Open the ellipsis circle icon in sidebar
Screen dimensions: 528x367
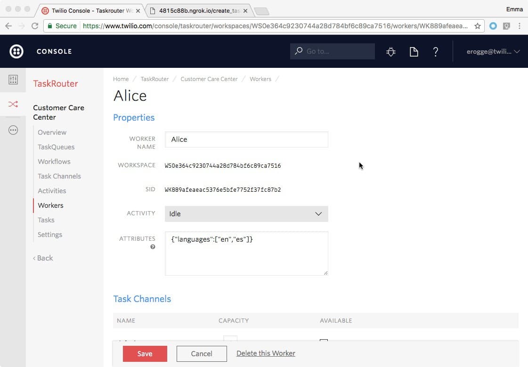[x=13, y=130]
